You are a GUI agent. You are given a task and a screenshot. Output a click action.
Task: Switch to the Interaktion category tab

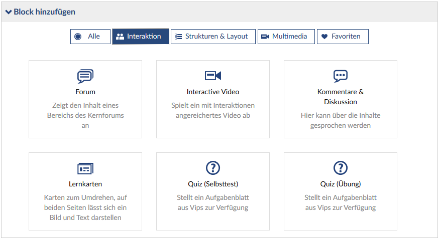(141, 37)
